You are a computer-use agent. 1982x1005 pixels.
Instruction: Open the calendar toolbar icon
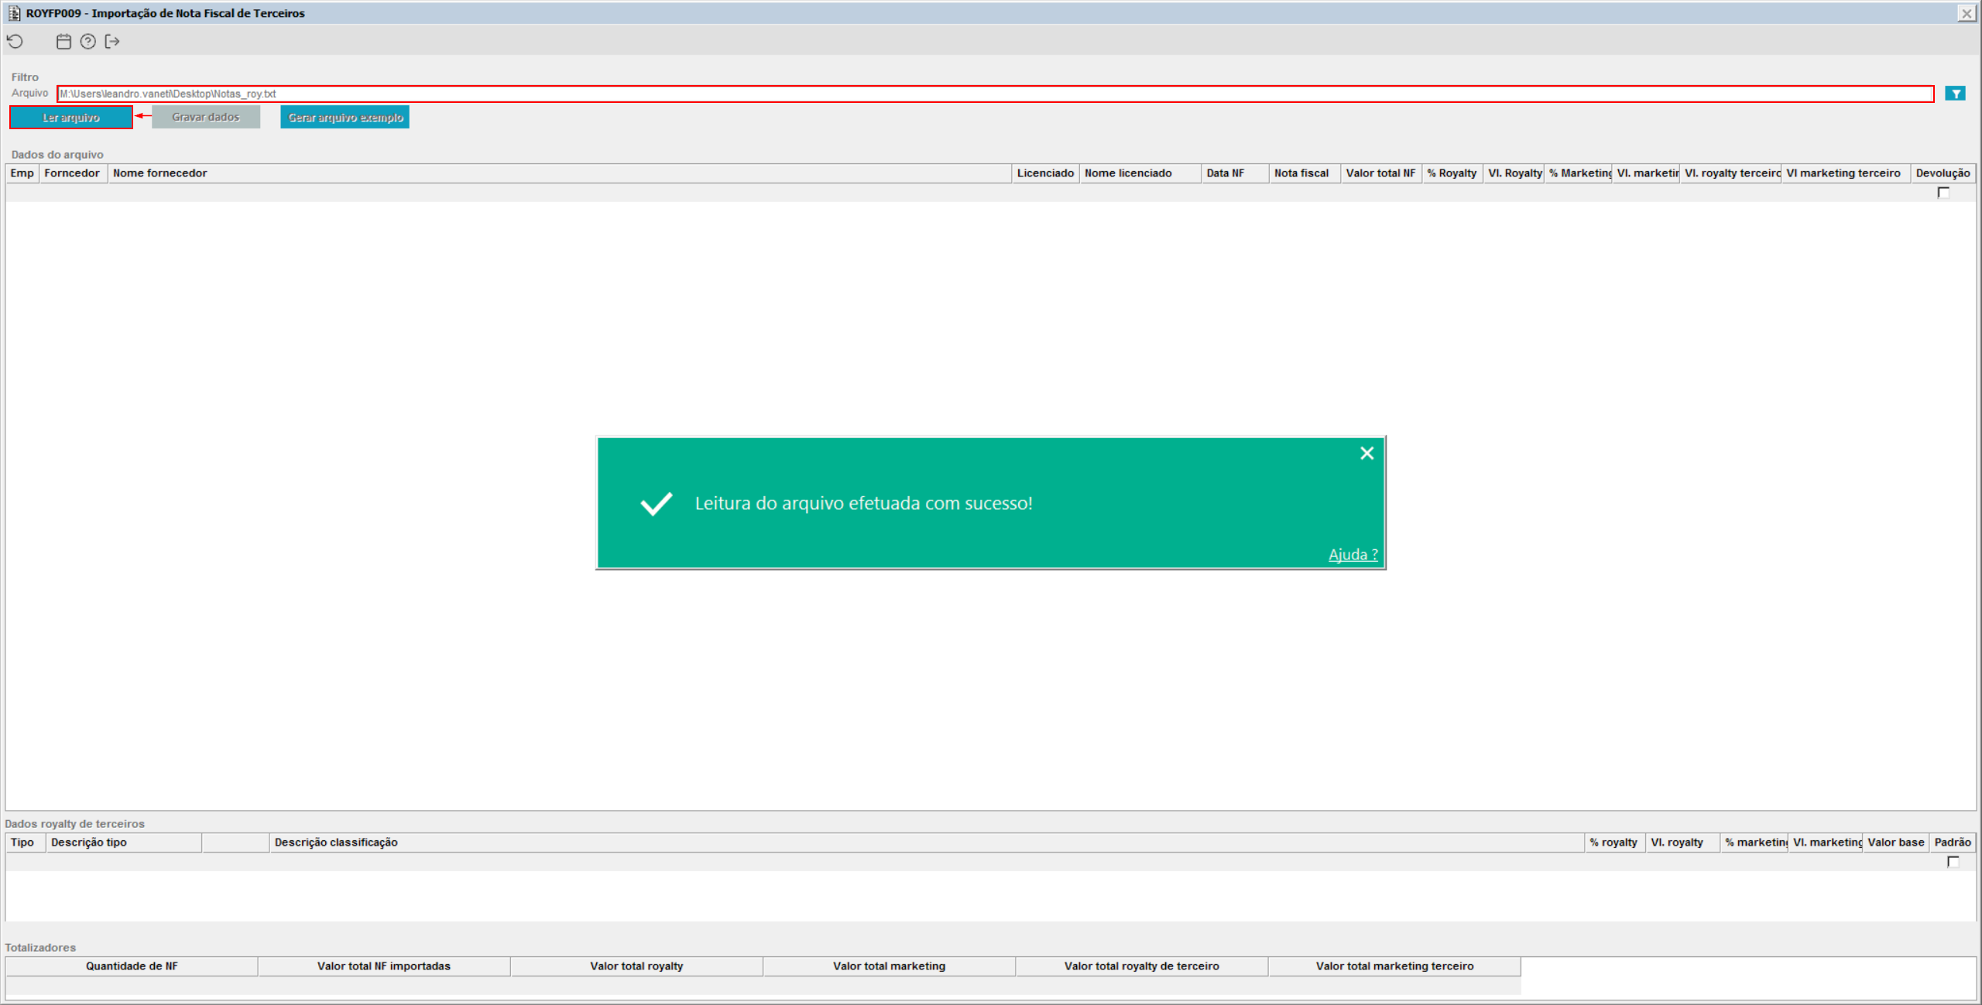pos(63,42)
